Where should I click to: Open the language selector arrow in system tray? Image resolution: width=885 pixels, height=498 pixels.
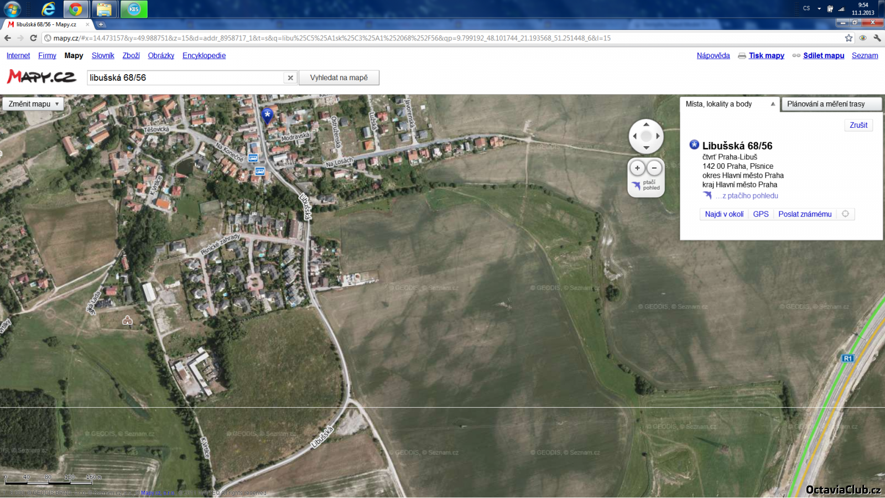pyautogui.click(x=819, y=9)
